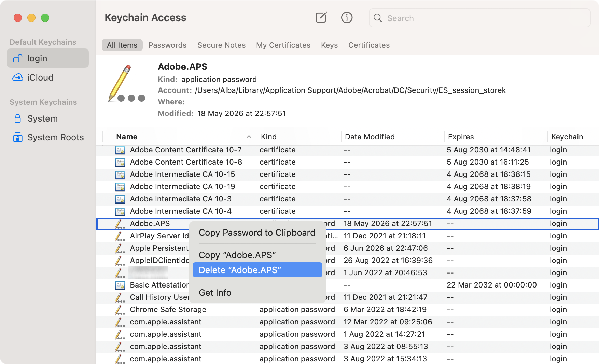The width and height of the screenshot is (599, 364).
Task: Click pencil icon on Chrome Safe Storage row
Action: coord(120,310)
